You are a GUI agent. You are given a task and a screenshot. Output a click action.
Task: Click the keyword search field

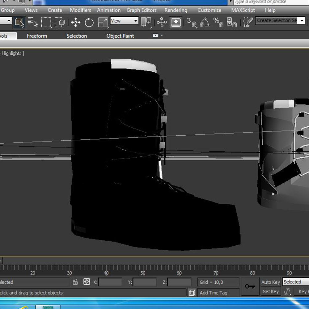271,2
